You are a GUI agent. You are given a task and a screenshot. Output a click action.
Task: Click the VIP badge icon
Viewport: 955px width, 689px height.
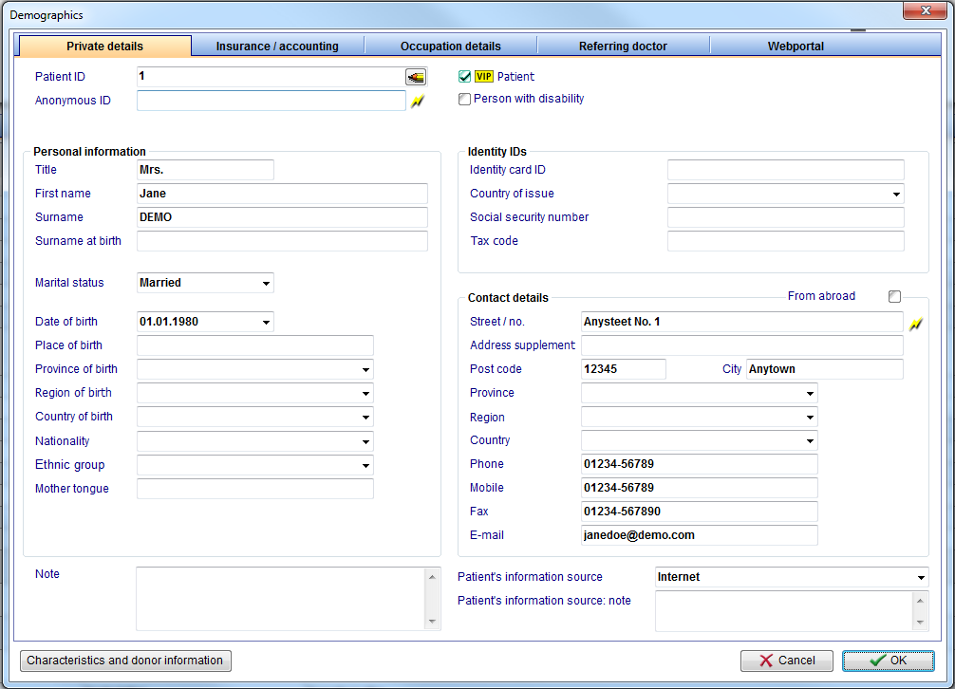click(x=483, y=76)
